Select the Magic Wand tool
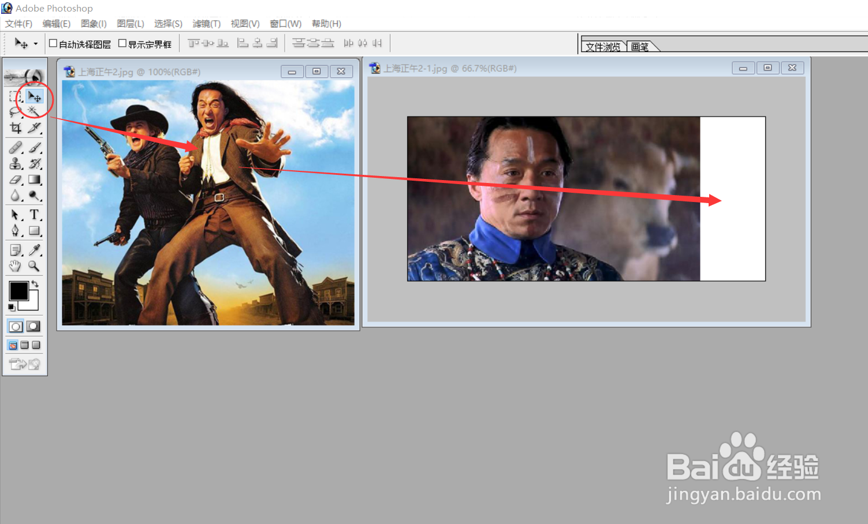This screenshot has height=524, width=868. 34,111
